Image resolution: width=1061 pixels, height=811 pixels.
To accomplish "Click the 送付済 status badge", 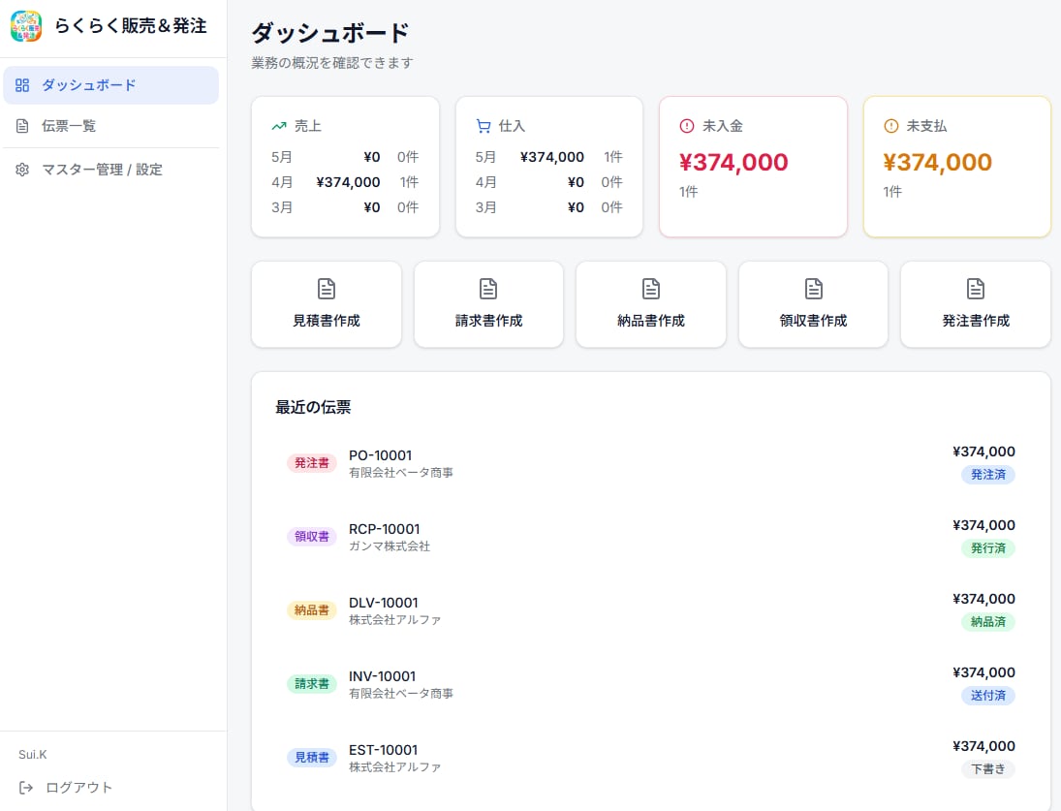I will tap(988, 696).
